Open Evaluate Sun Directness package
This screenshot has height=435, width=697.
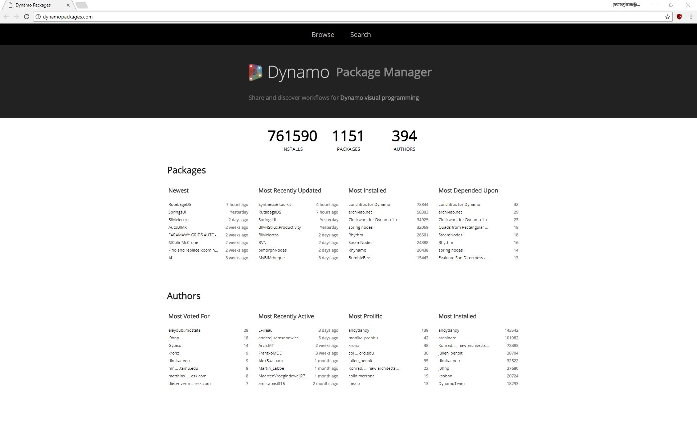point(463,258)
